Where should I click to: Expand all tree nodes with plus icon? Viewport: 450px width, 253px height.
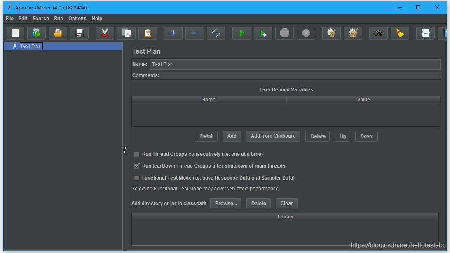(x=173, y=33)
